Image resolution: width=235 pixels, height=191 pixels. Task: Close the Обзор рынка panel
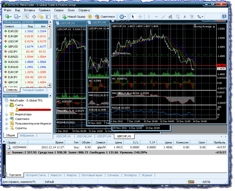tap(50, 22)
